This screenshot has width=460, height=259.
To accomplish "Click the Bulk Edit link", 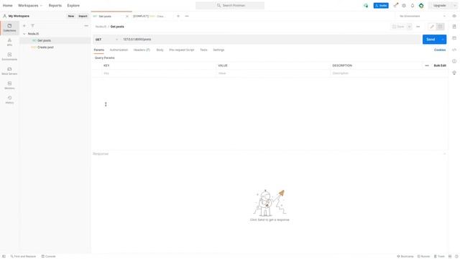I will click(440, 65).
